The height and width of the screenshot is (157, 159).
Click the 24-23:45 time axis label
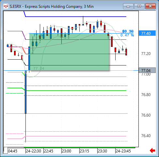tap(123, 151)
